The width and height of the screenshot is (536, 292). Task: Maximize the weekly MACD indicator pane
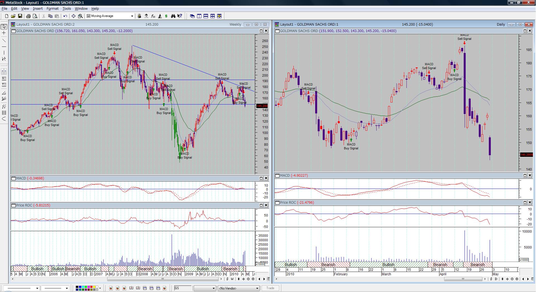tap(261, 178)
